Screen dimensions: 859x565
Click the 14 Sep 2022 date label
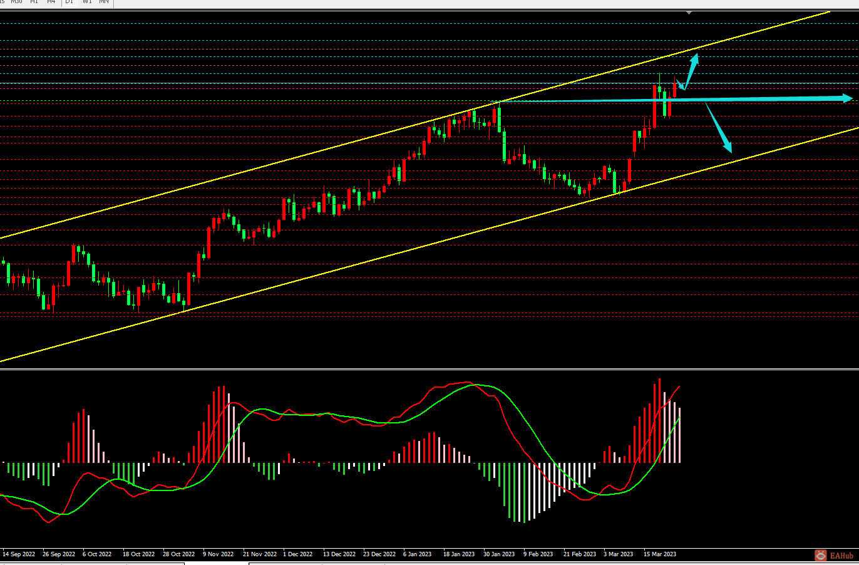coord(19,554)
